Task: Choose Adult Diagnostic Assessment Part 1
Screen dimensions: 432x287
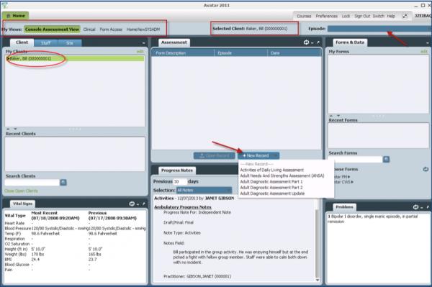Action: click(x=271, y=181)
